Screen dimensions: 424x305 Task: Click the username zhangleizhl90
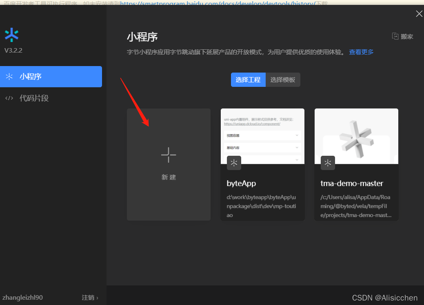coord(23,297)
